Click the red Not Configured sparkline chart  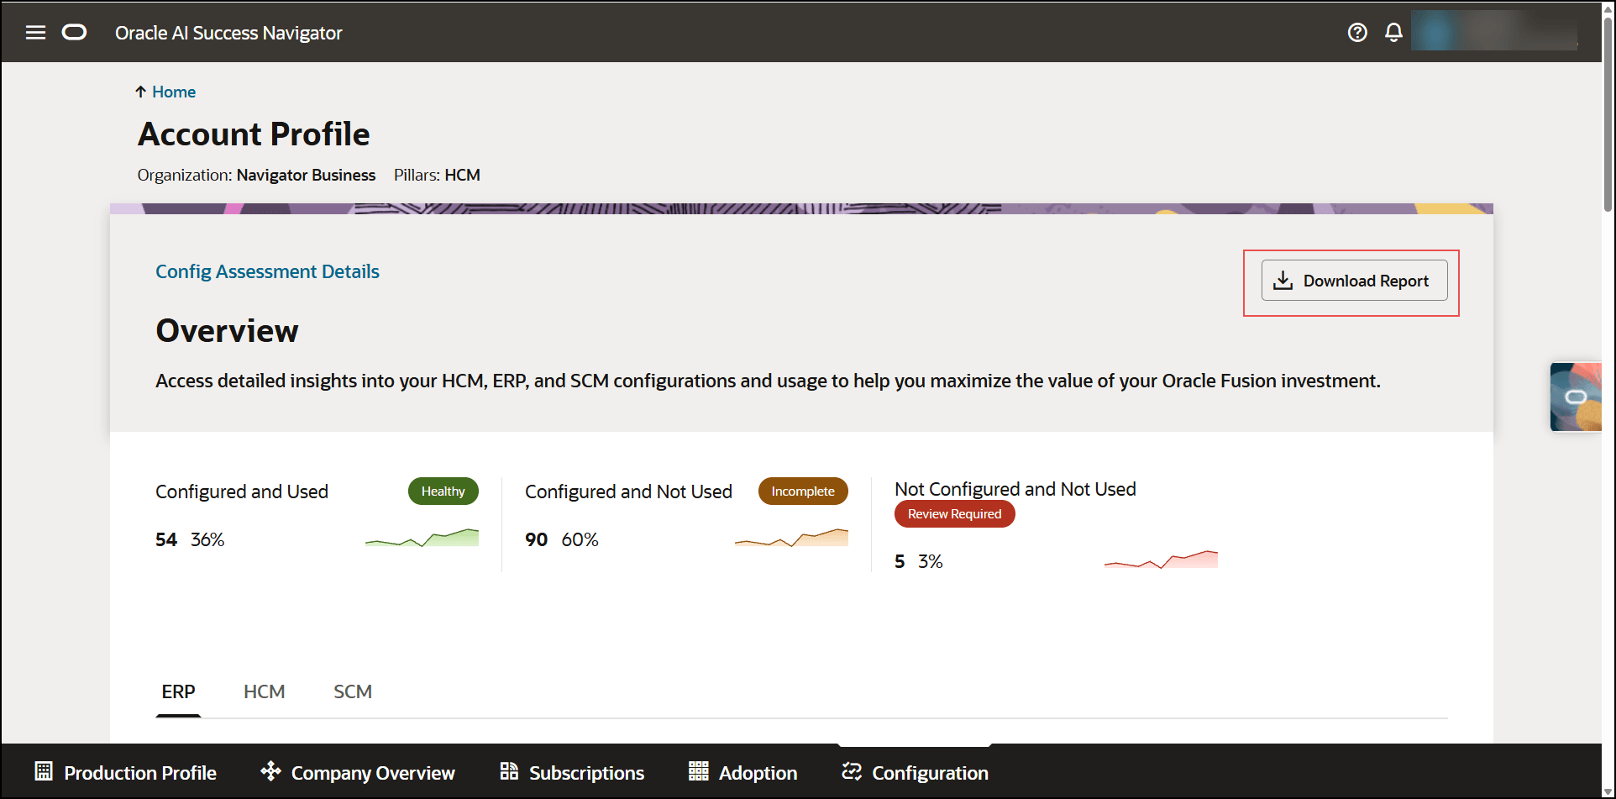click(x=1161, y=560)
